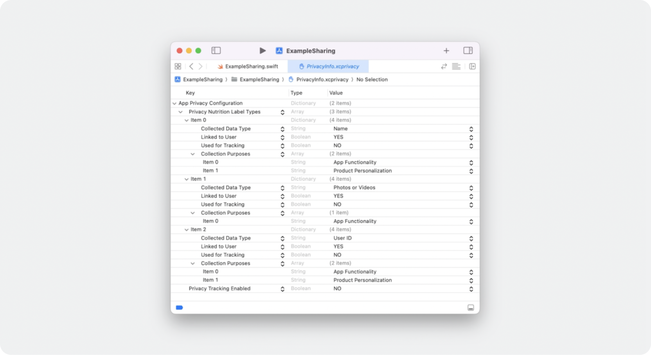Click the (3 items) value text
This screenshot has height=355, width=651.
(x=340, y=112)
